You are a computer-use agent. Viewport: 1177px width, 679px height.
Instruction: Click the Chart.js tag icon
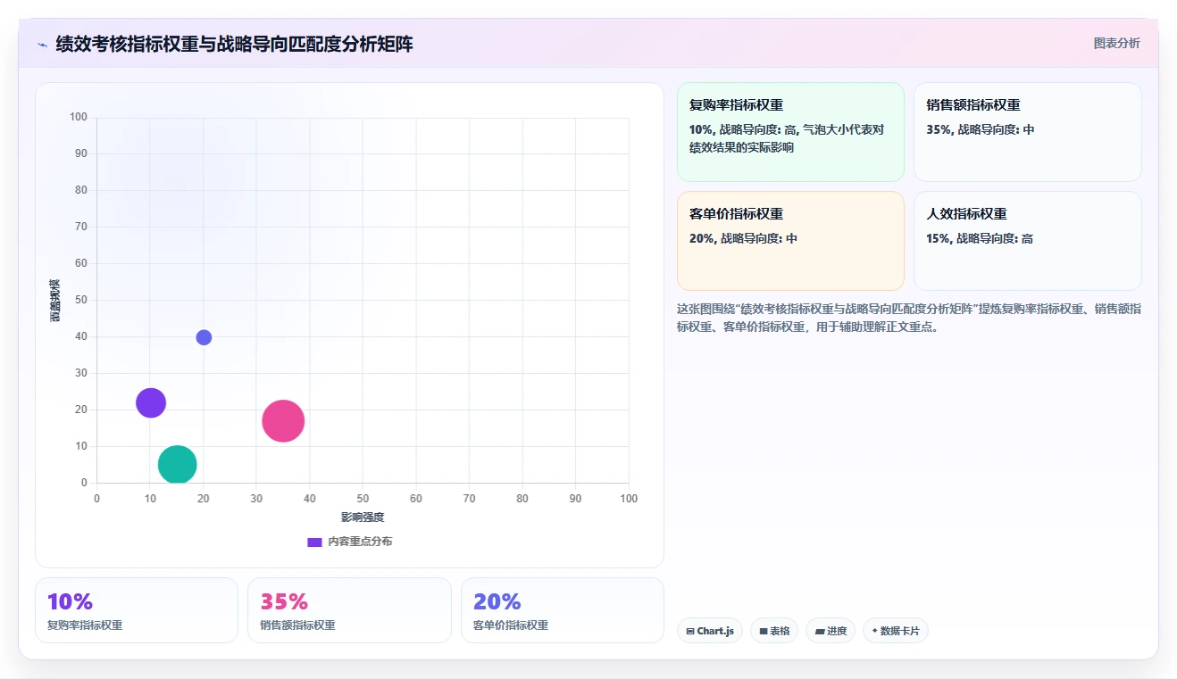point(690,631)
